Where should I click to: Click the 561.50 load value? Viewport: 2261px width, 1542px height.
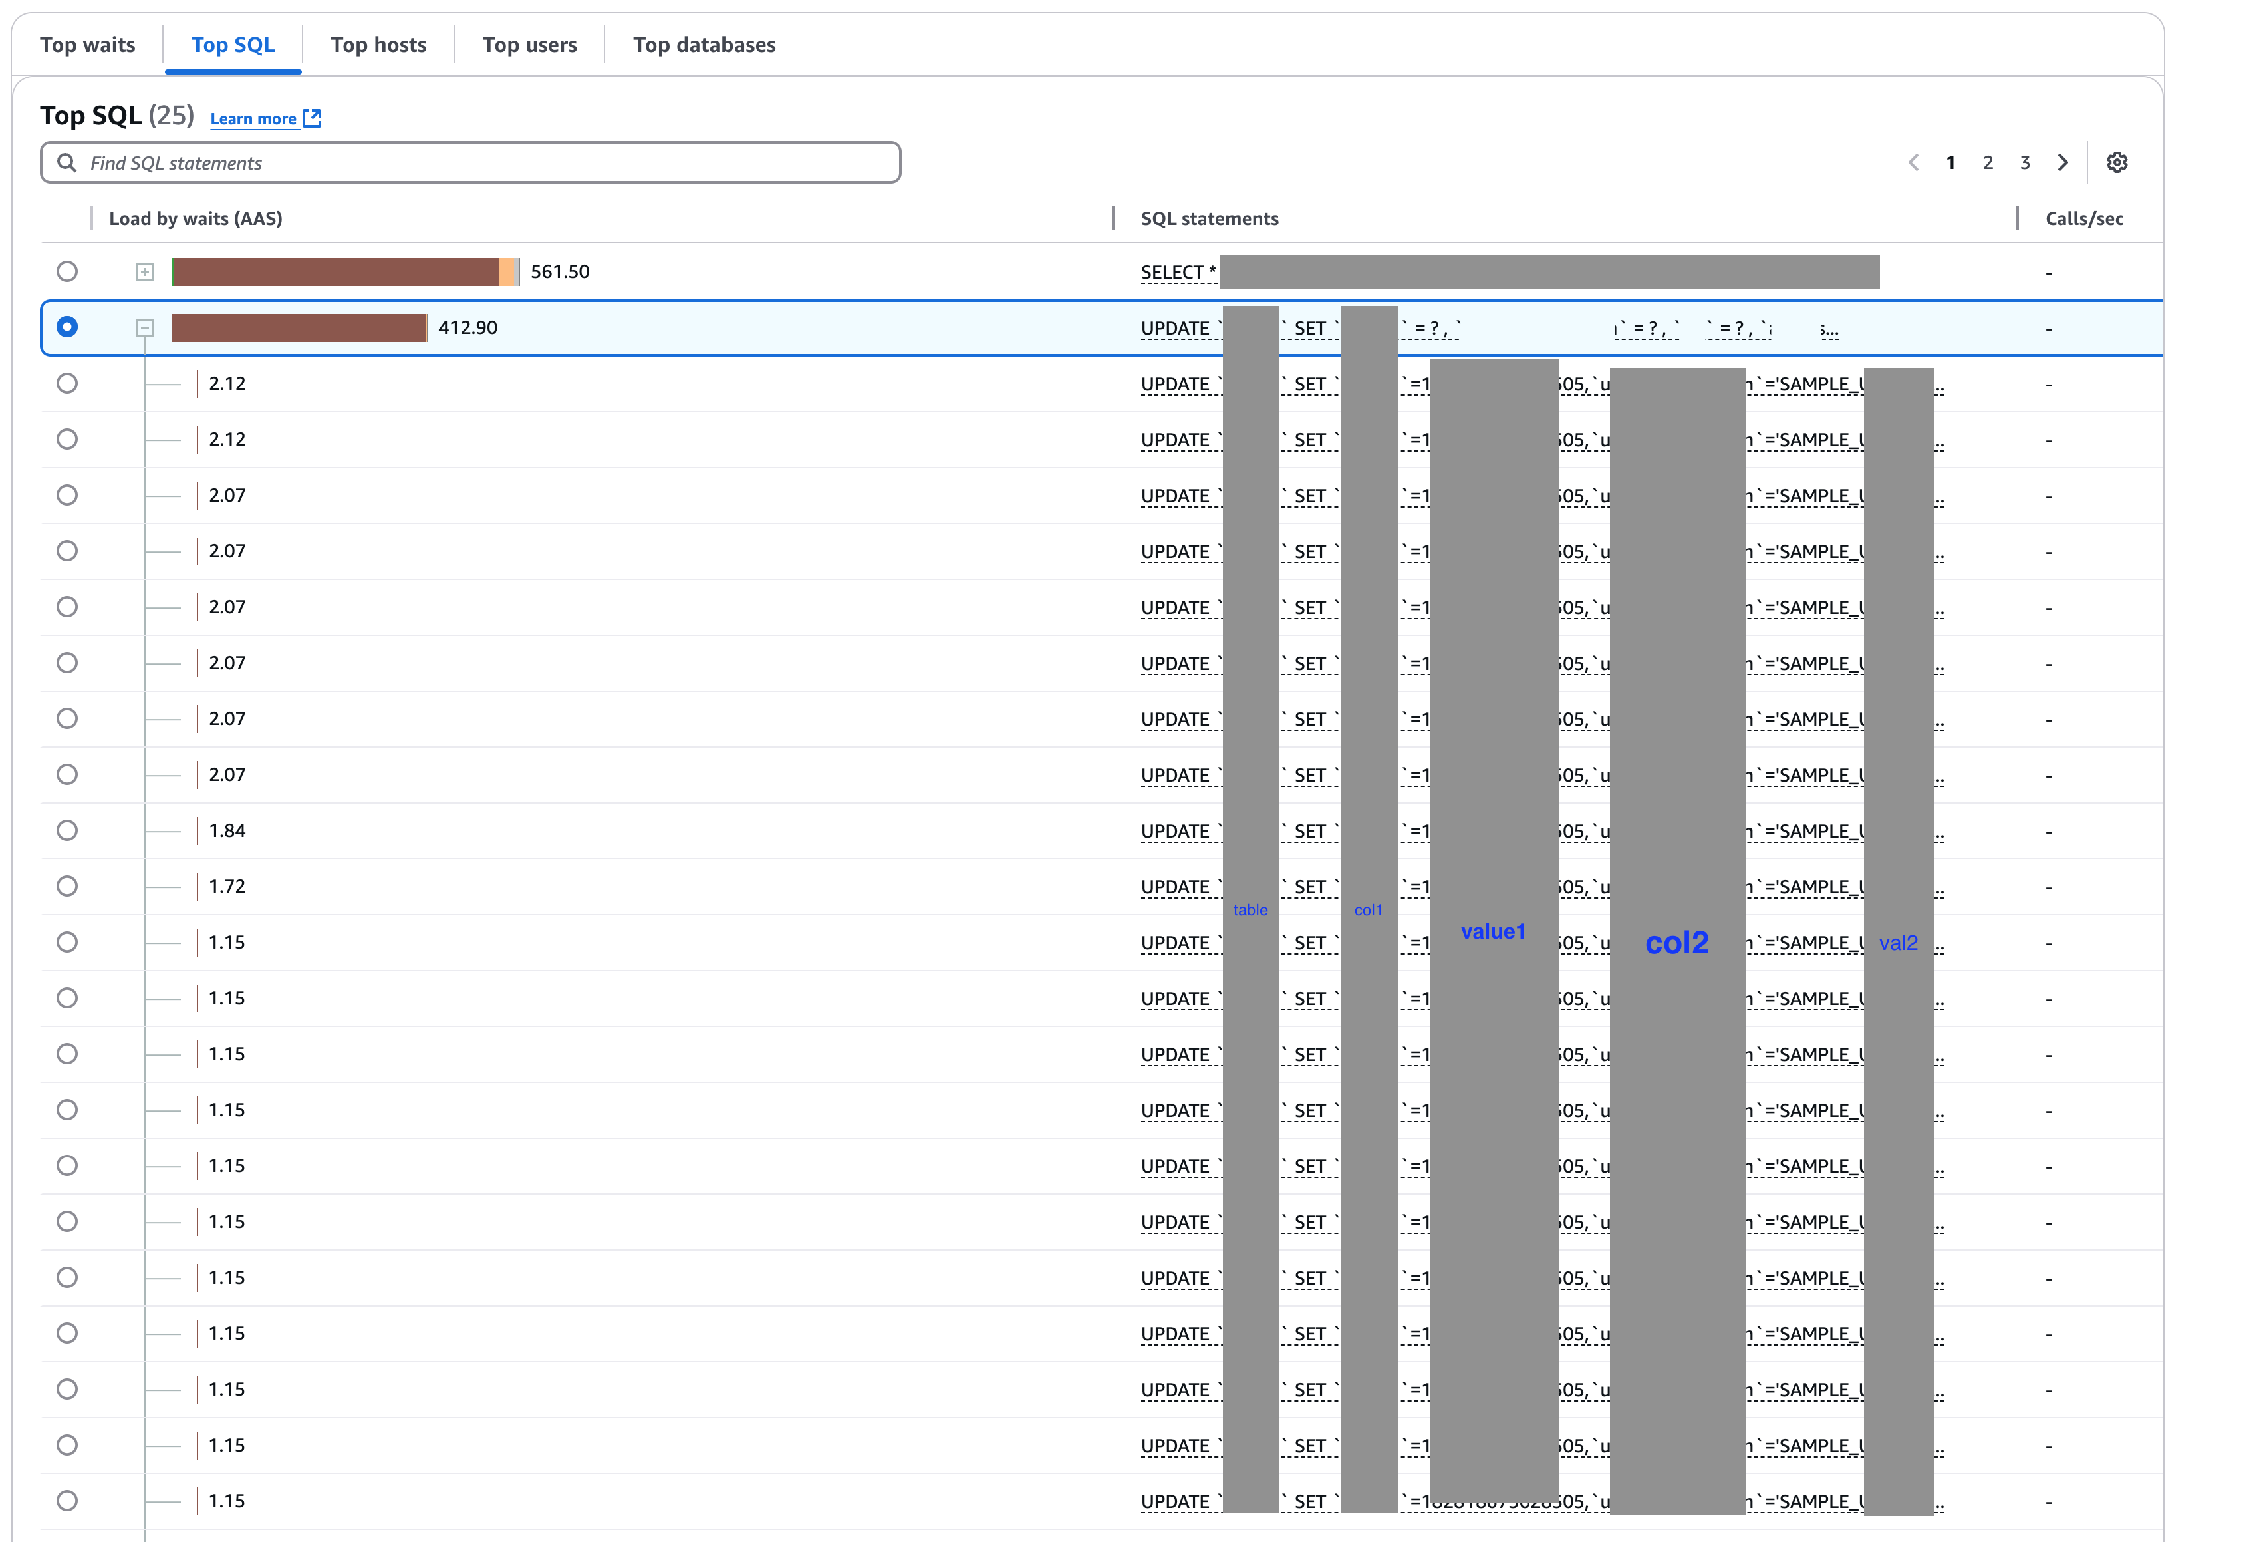pyautogui.click(x=559, y=271)
